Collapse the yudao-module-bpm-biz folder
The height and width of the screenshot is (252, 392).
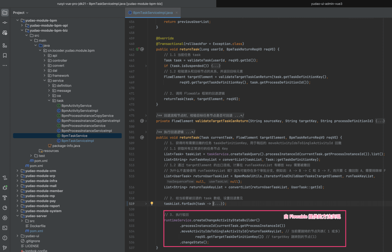[x=22, y=30]
